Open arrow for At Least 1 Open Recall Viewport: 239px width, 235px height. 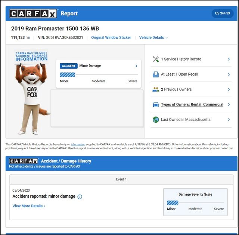(x=229, y=74)
